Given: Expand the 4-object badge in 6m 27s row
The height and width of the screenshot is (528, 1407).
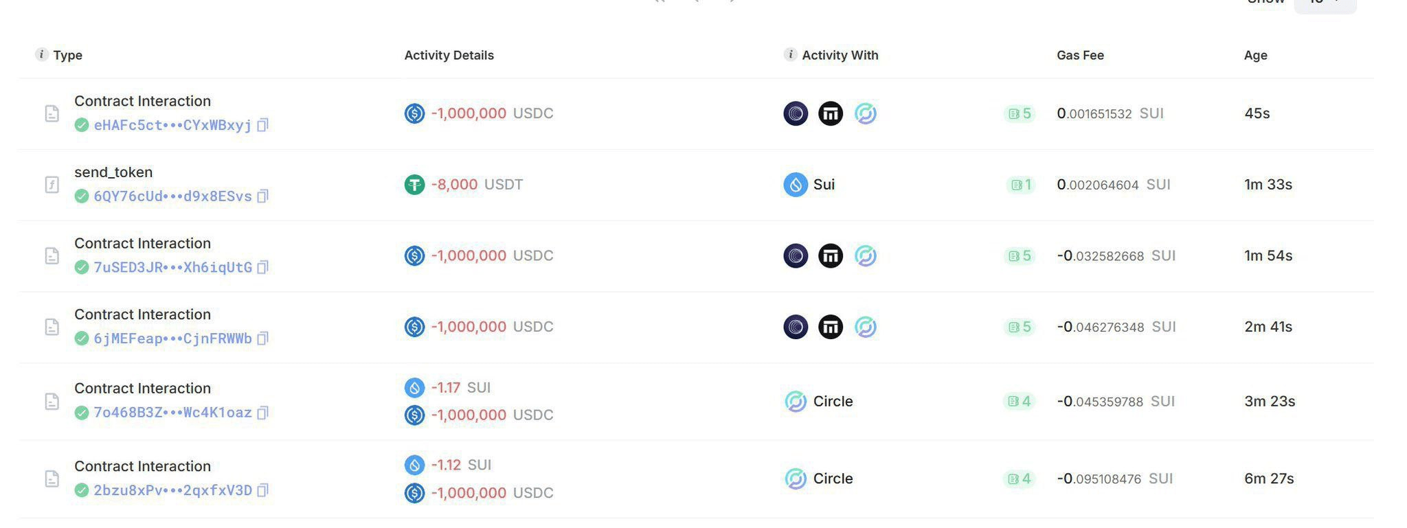Looking at the screenshot, I should pos(1020,479).
